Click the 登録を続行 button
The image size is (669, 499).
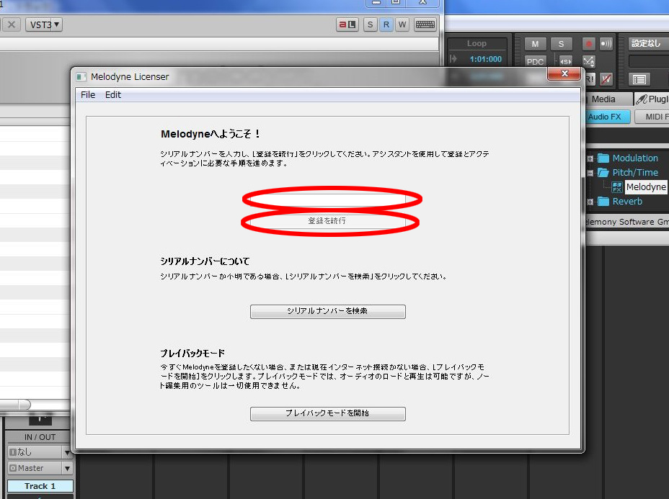click(328, 221)
